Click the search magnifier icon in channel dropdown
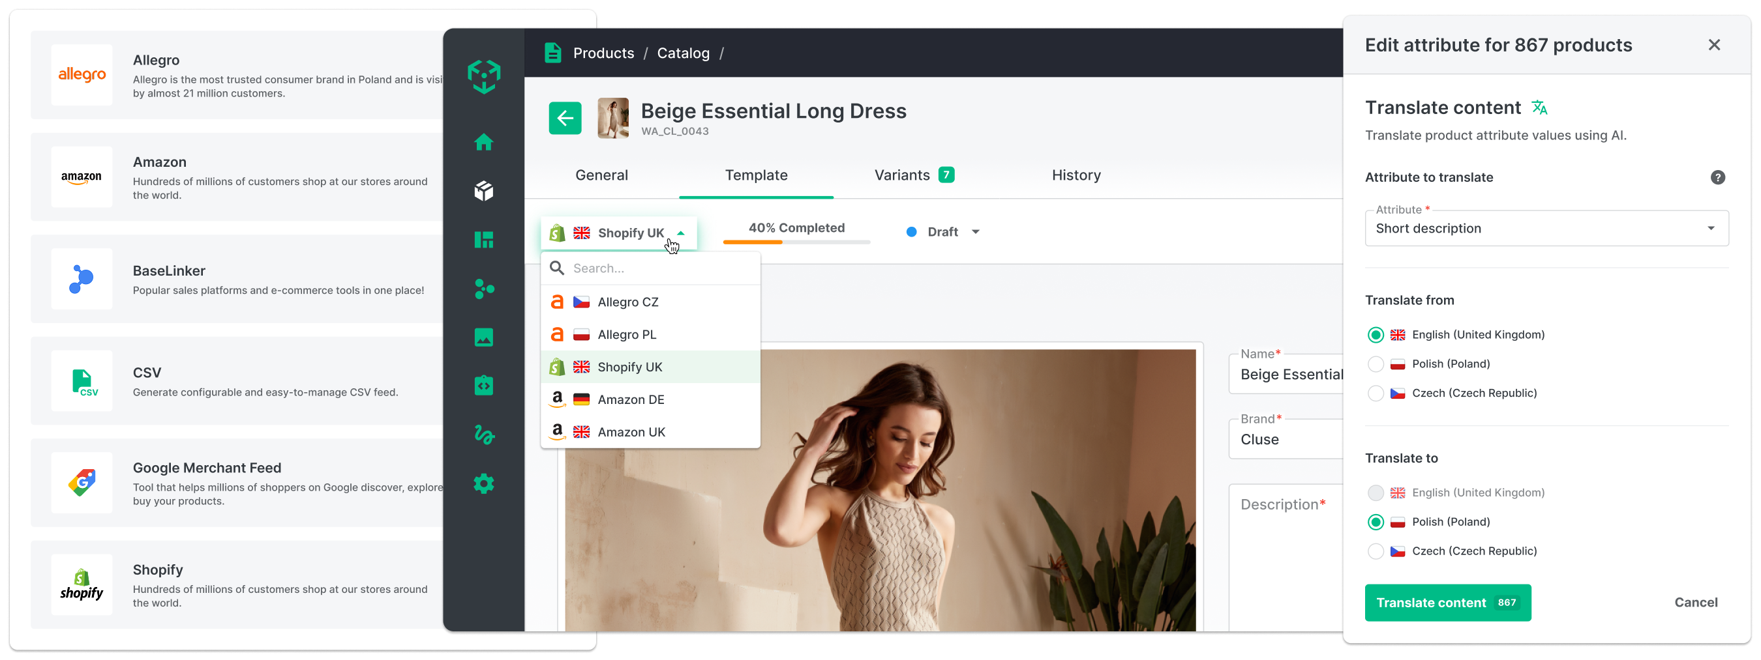Screen dimensions: 1761x660 557,268
